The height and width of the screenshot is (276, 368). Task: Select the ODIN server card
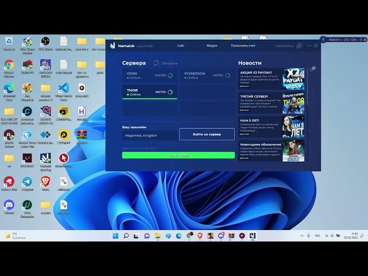(149, 75)
